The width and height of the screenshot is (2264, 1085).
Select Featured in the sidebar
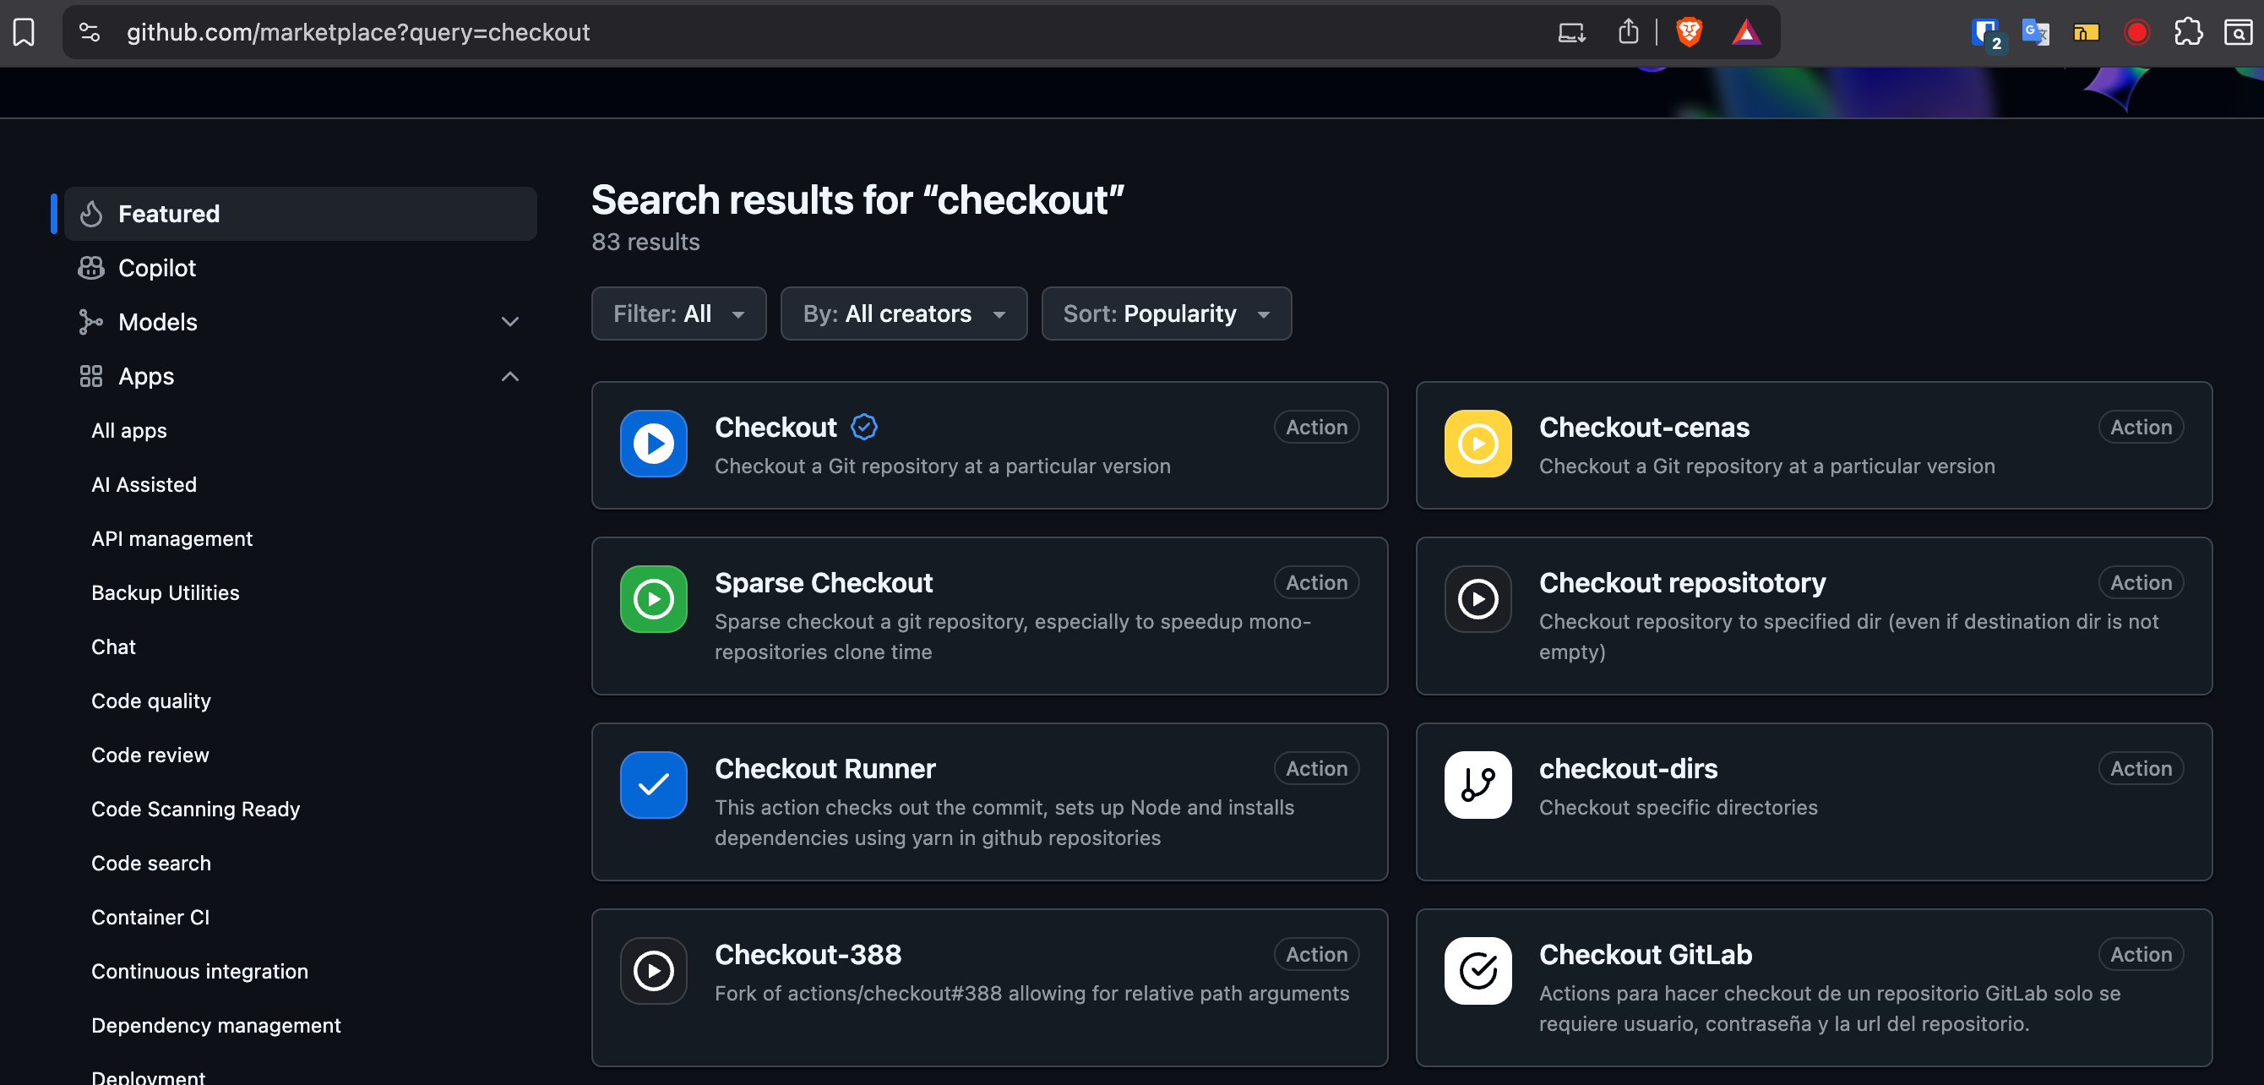169,214
